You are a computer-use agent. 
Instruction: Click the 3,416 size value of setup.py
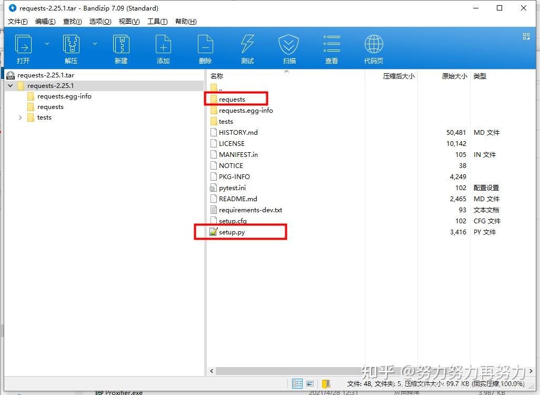tap(458, 232)
